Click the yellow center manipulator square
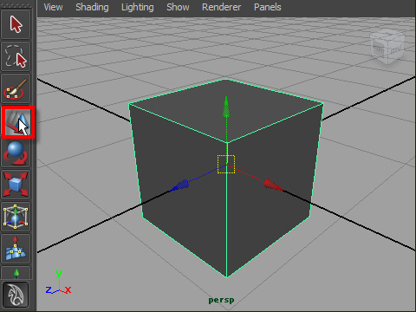 pos(226,165)
